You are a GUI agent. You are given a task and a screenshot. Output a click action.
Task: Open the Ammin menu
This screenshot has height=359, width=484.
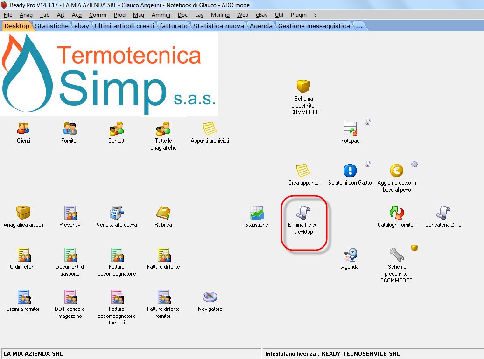pyautogui.click(x=161, y=15)
